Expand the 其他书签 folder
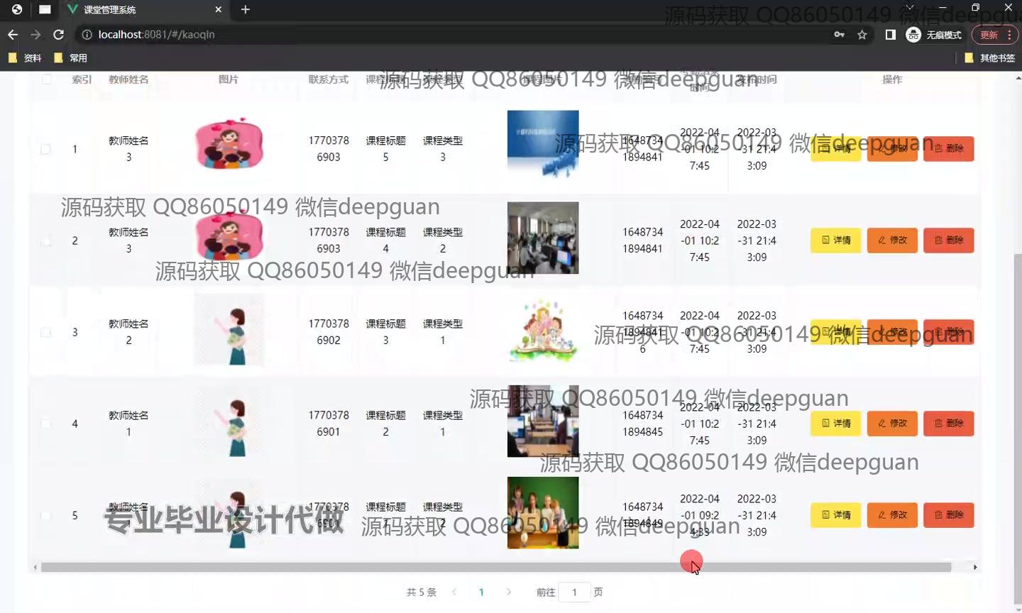 pyautogui.click(x=990, y=58)
